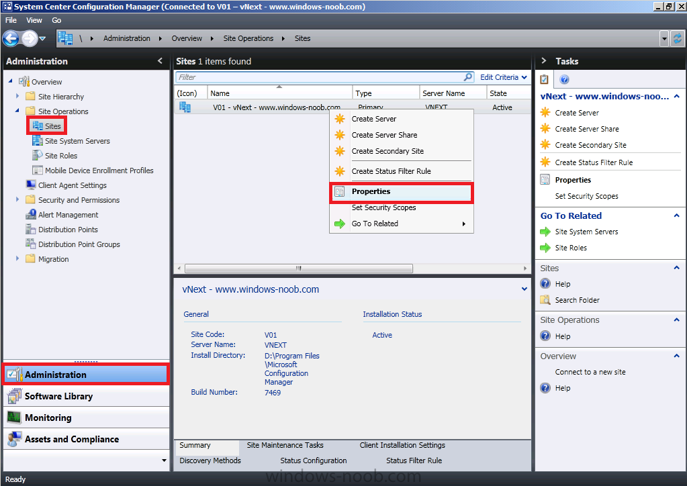Click the magnifier search icon in Filter
The image size is (687, 486).
pos(468,77)
